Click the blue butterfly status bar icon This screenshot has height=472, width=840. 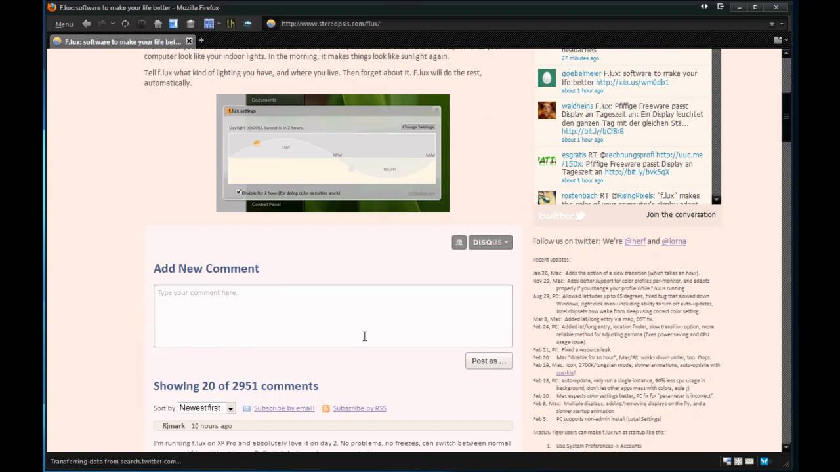[x=765, y=462]
